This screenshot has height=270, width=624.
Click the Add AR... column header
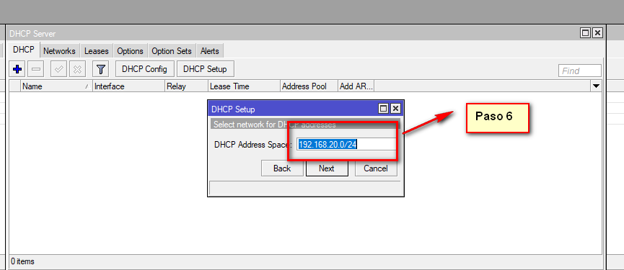(x=356, y=86)
